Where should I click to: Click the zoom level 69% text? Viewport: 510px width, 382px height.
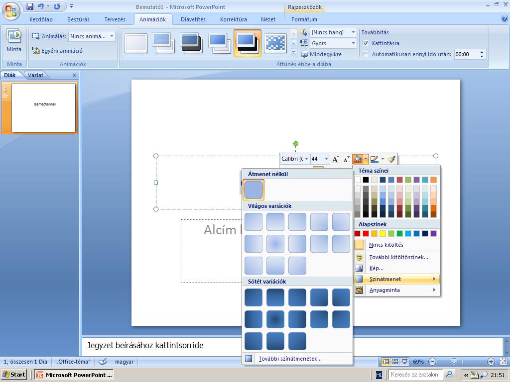418,362
